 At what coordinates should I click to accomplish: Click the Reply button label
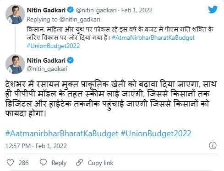click(59, 163)
